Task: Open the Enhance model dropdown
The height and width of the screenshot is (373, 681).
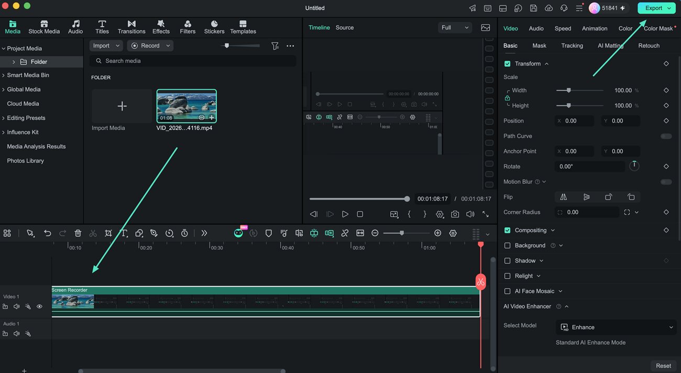Action: [616, 327]
